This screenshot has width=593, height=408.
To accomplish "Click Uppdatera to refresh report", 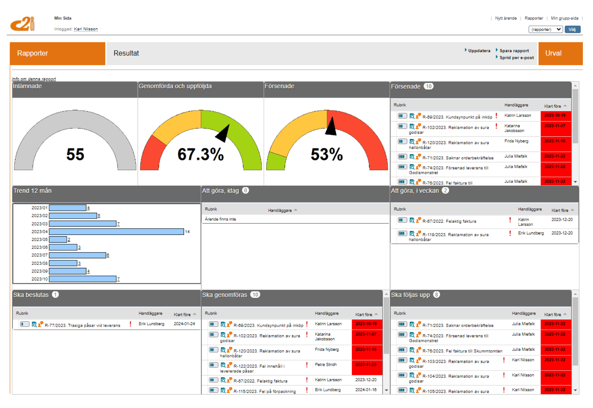I will pyautogui.click(x=479, y=51).
